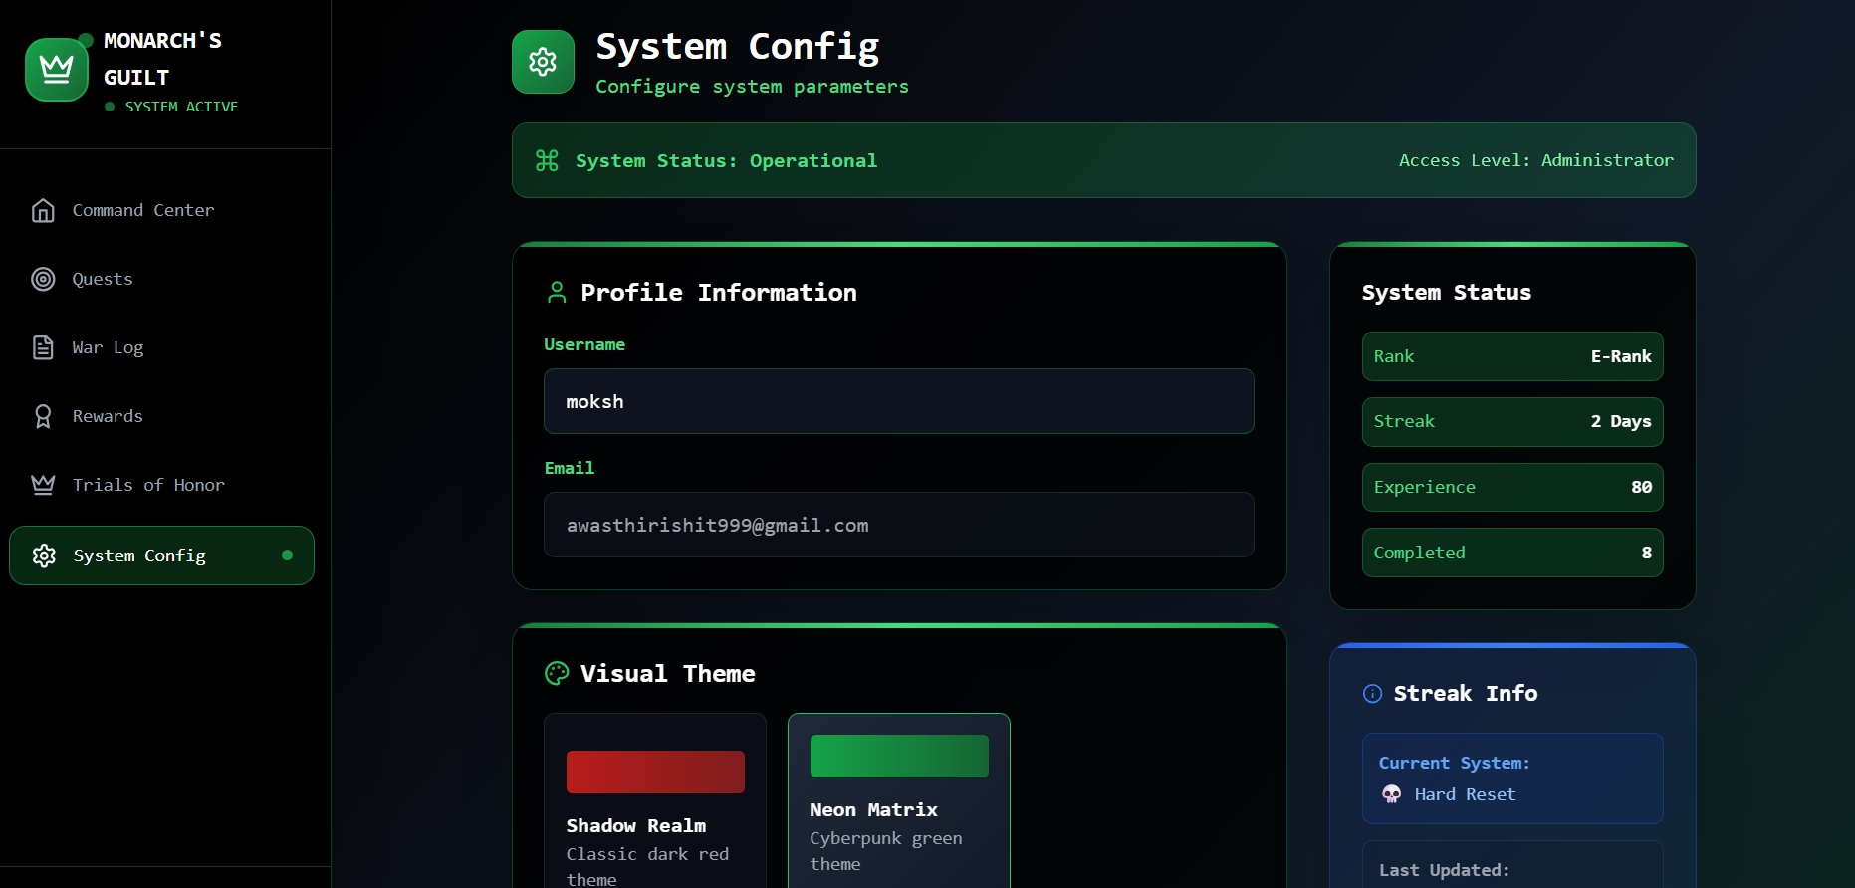Click the command symbol in status banner
This screenshot has height=888, width=1855.
[547, 160]
